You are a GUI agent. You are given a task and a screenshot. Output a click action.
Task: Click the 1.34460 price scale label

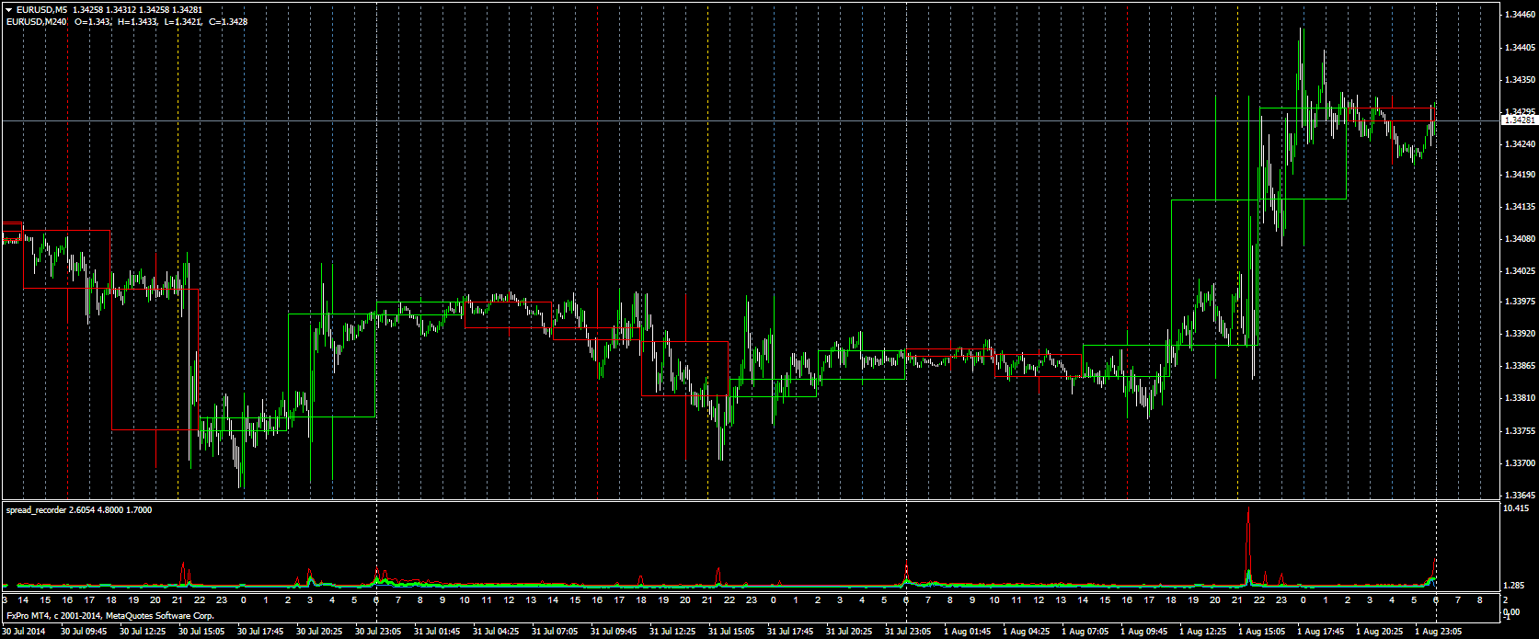(x=1518, y=16)
